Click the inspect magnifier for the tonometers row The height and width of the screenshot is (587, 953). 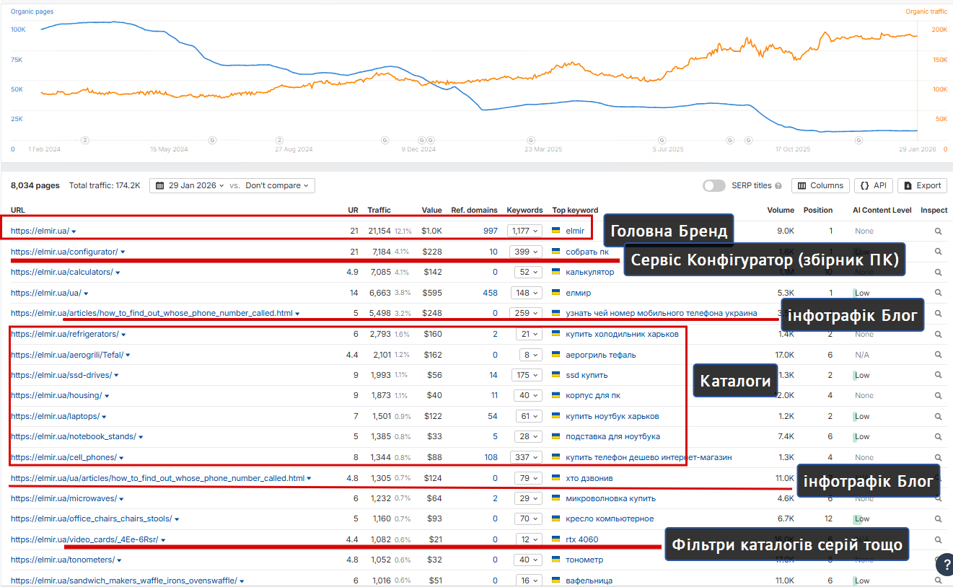click(938, 560)
